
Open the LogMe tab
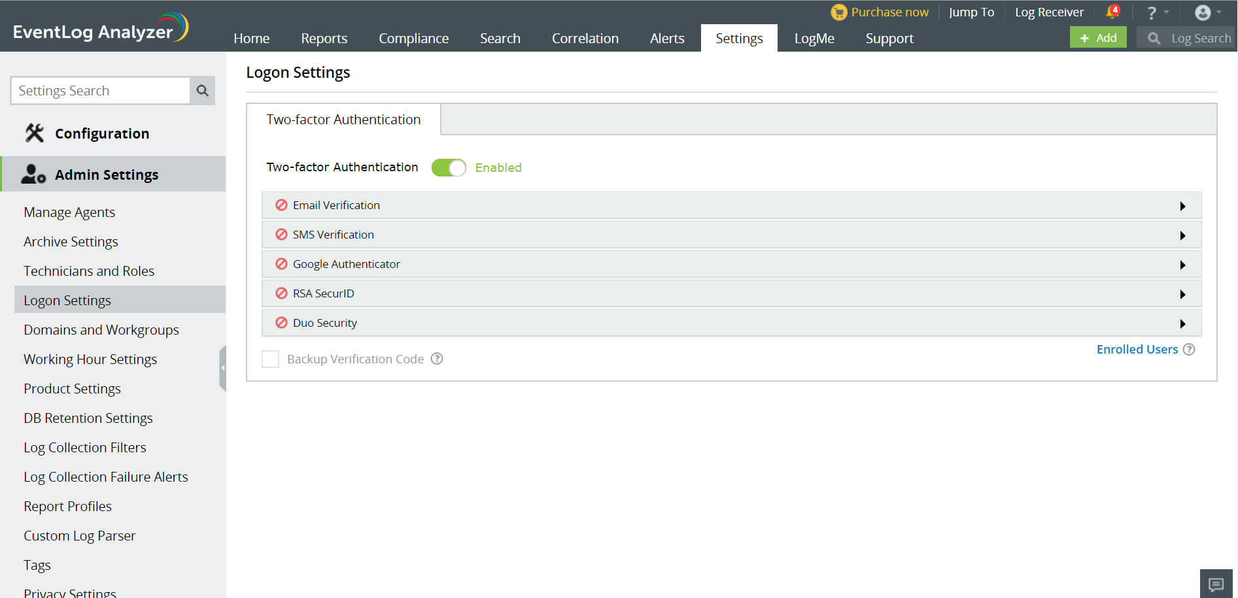[x=814, y=39]
